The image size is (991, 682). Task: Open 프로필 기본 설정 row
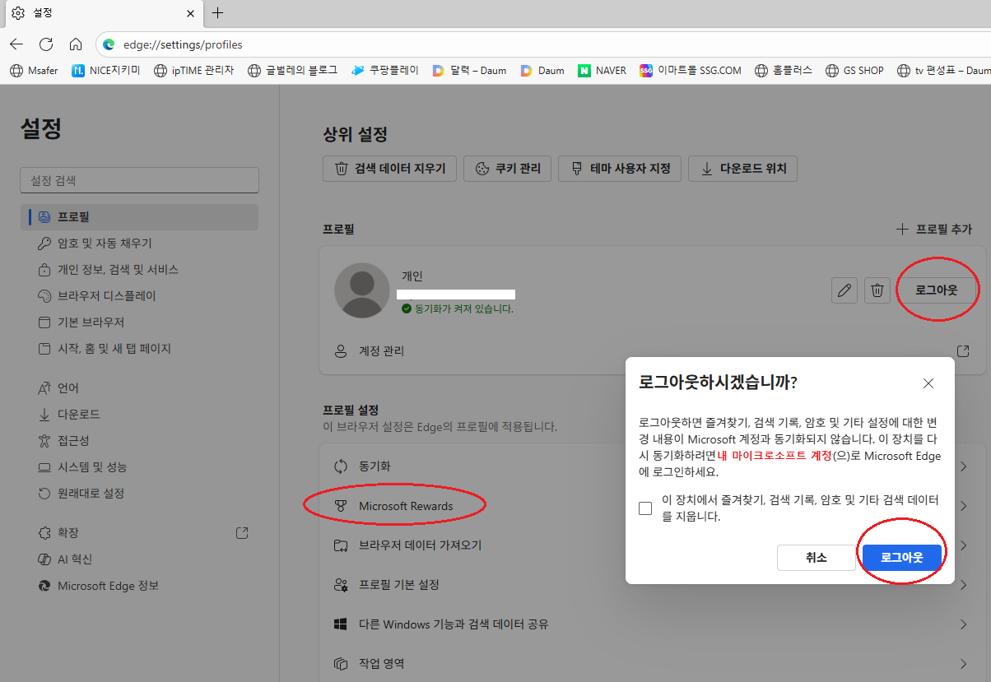(x=652, y=585)
